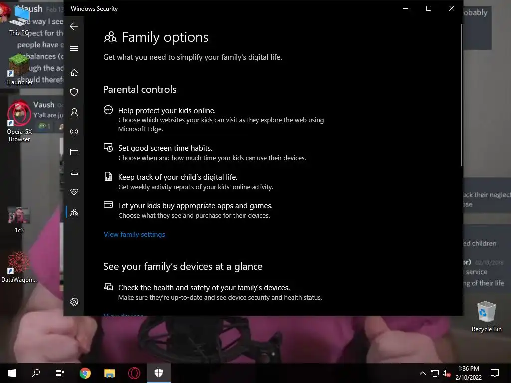Click the activity report icon beside Keep track
Viewport: 511px width, 383px height.
[108, 176]
